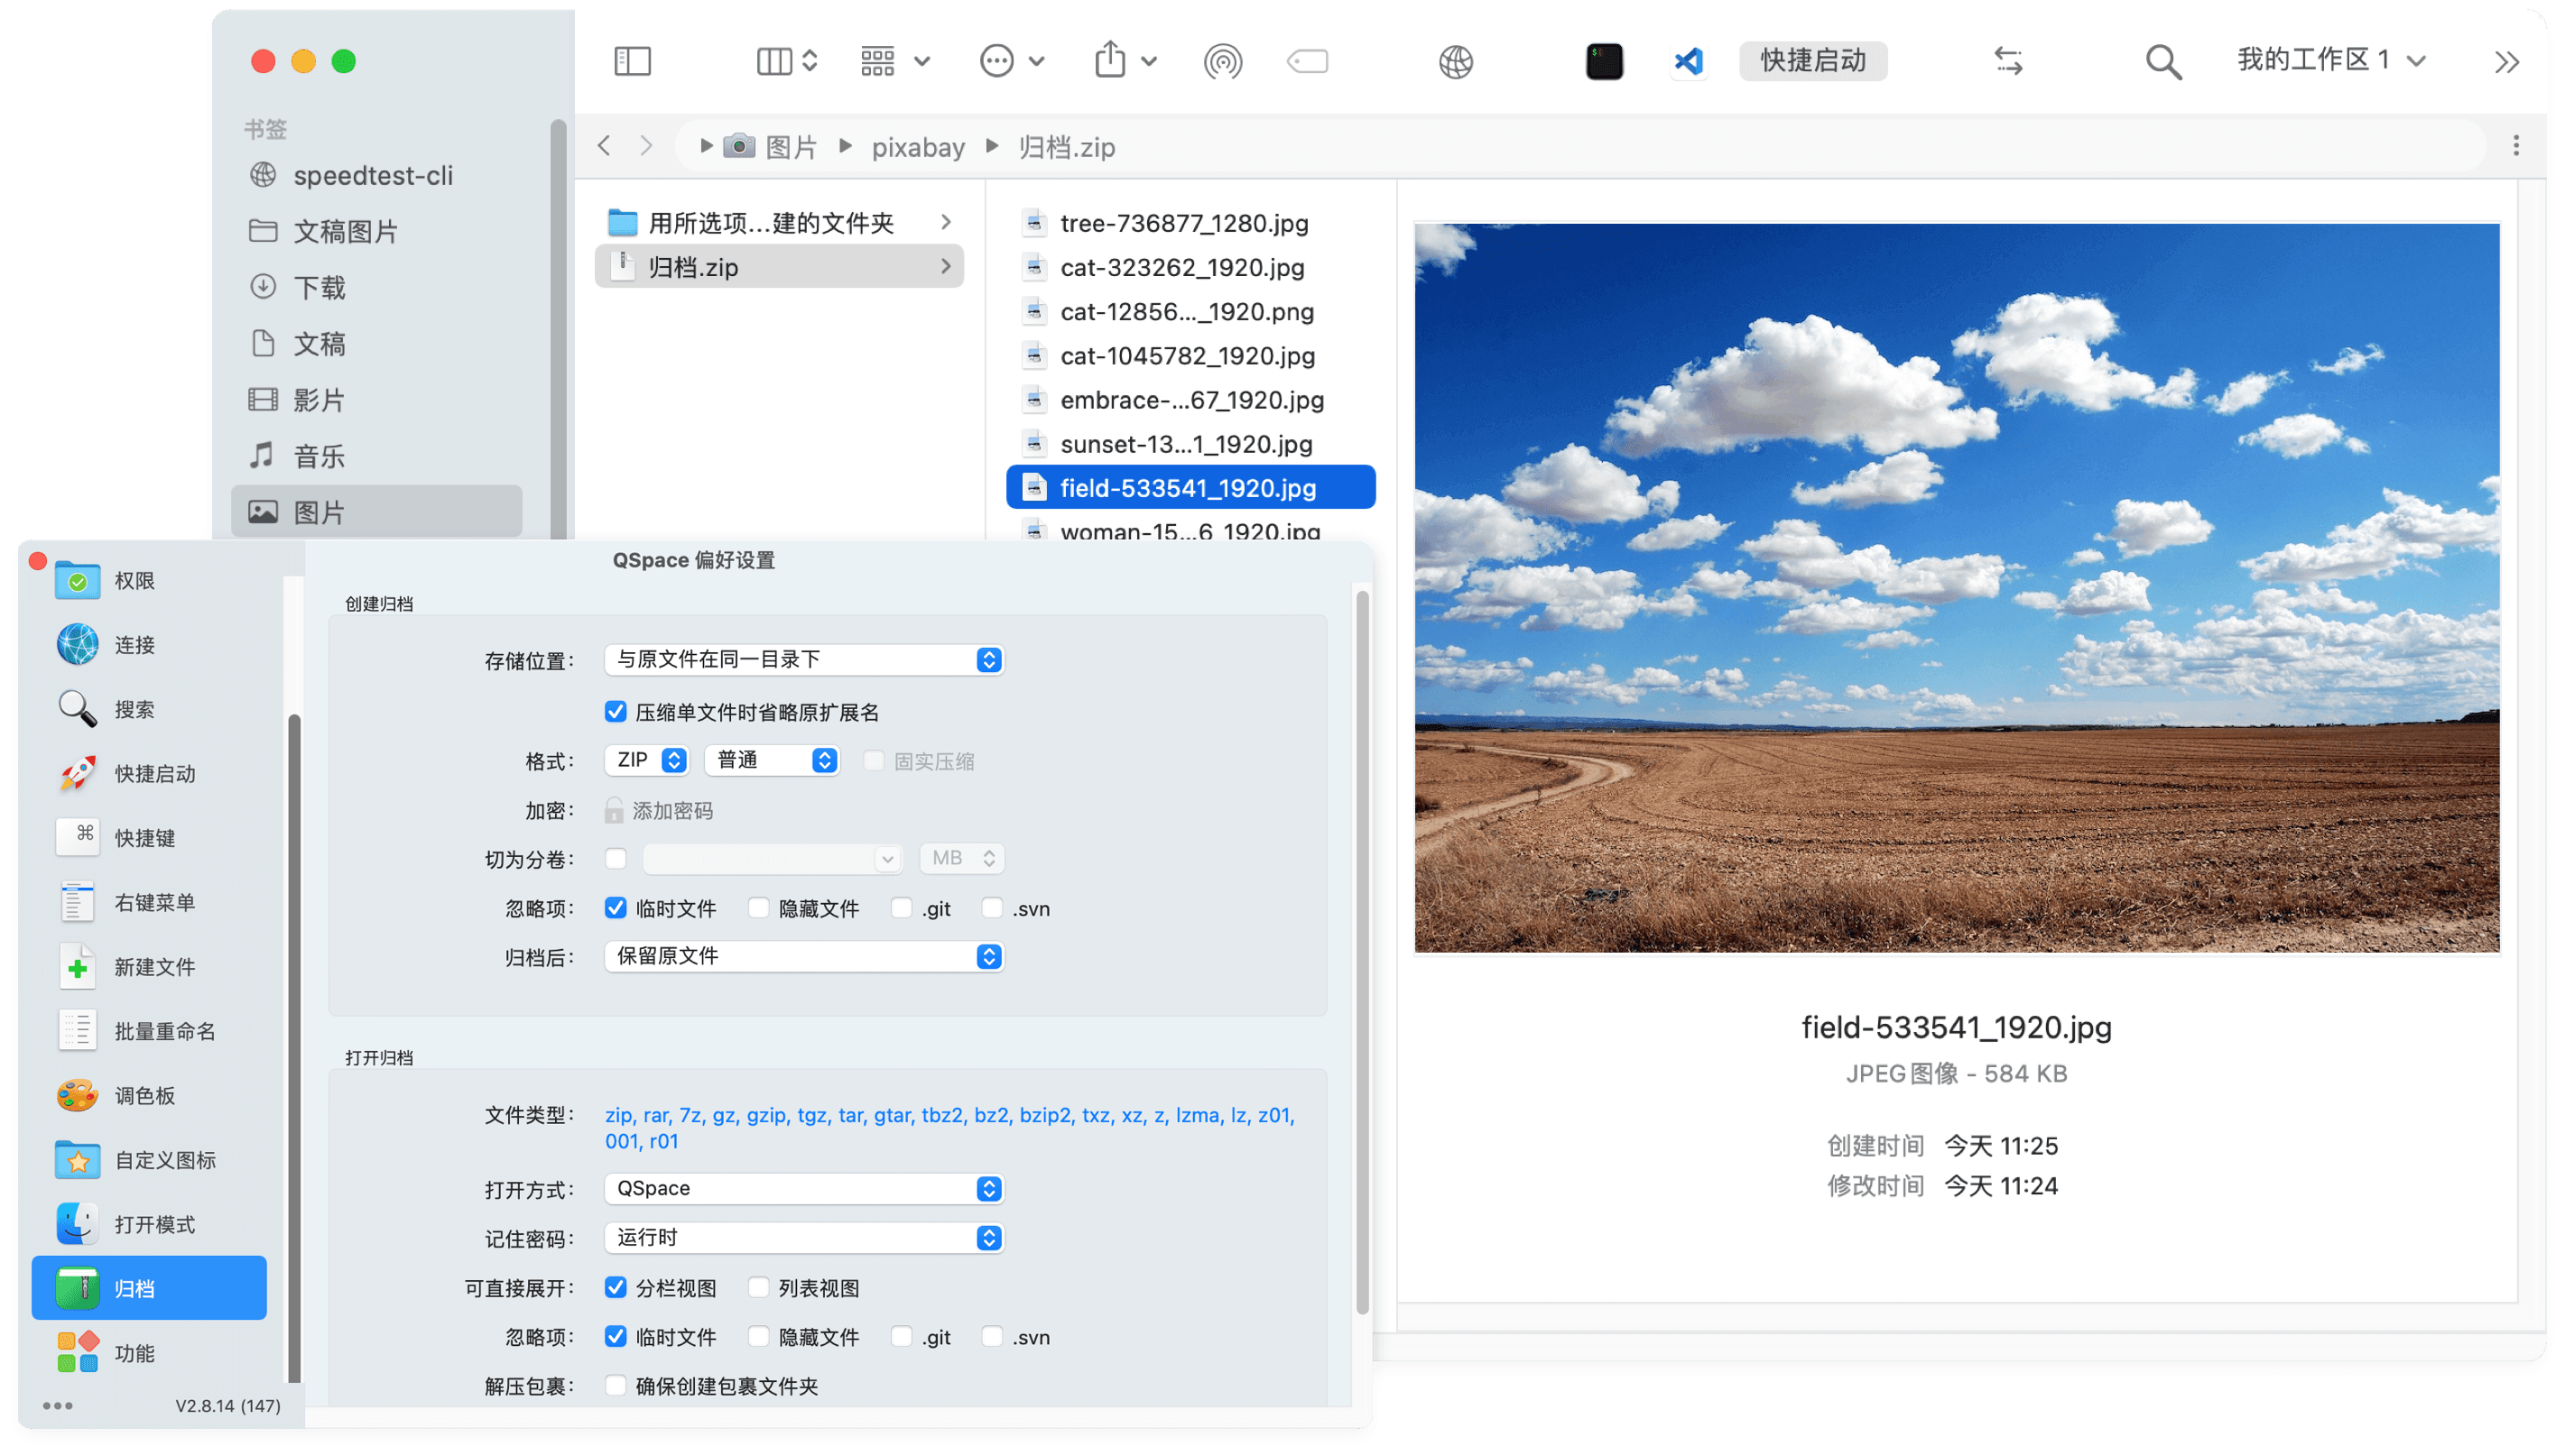
Task: Click the 快捷启动 toolbar button
Action: click(1812, 61)
